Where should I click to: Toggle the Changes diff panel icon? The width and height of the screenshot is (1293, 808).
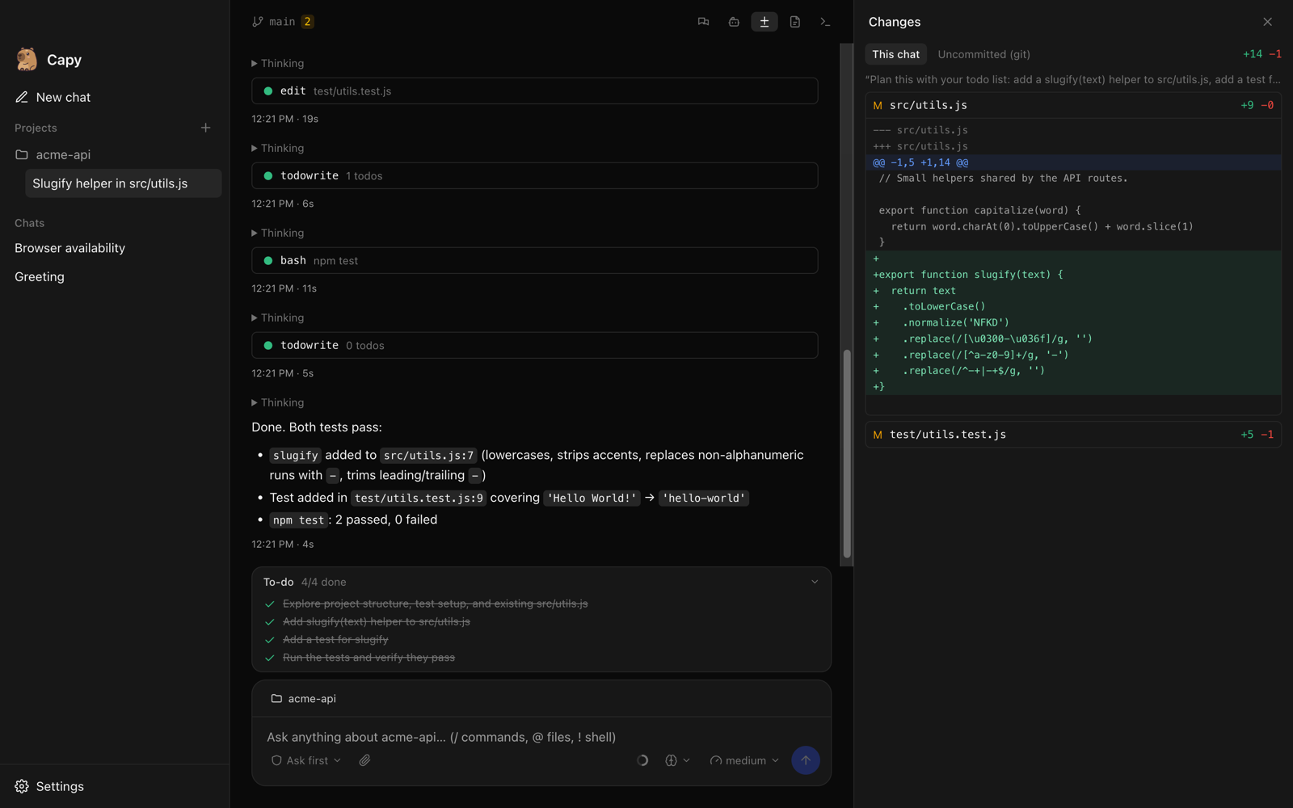[764, 22]
